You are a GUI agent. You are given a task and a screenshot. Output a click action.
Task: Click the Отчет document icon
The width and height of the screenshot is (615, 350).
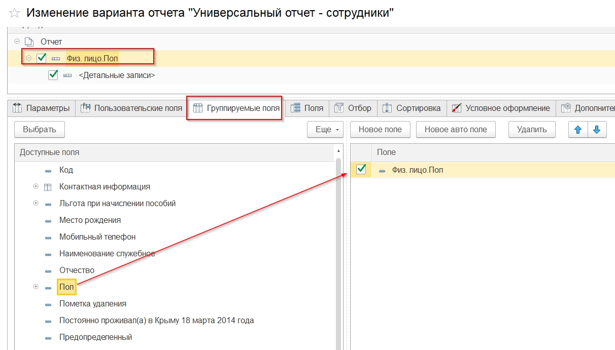click(29, 42)
